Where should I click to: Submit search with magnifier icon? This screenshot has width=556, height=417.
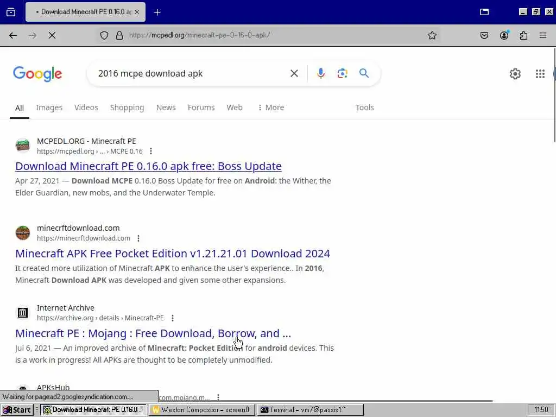point(364,73)
